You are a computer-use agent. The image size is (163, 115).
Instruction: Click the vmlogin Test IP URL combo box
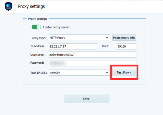[x=76, y=72]
